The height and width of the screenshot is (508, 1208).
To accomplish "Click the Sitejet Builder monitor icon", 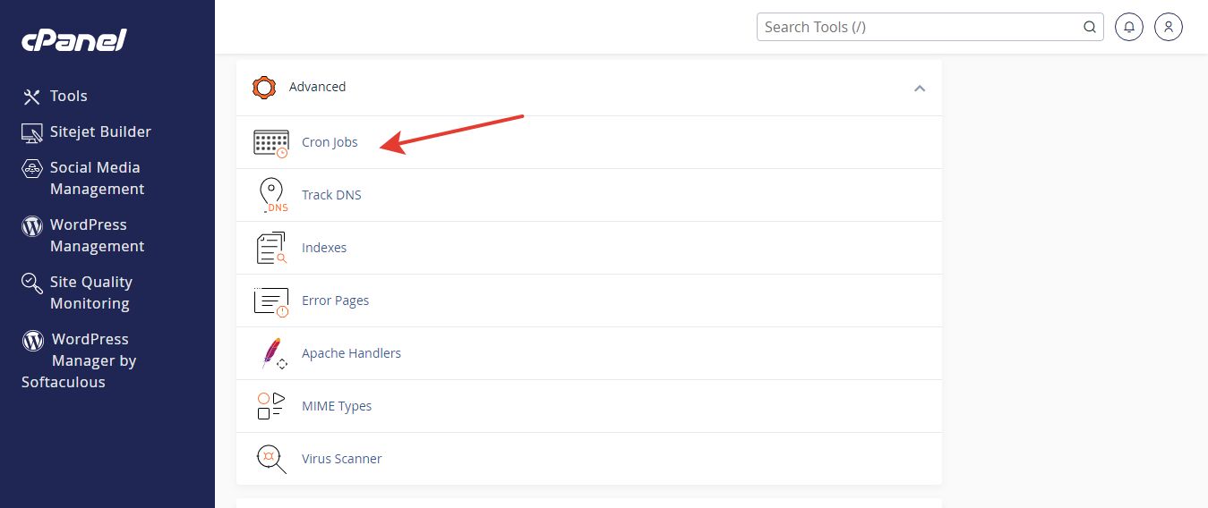I will (x=32, y=132).
